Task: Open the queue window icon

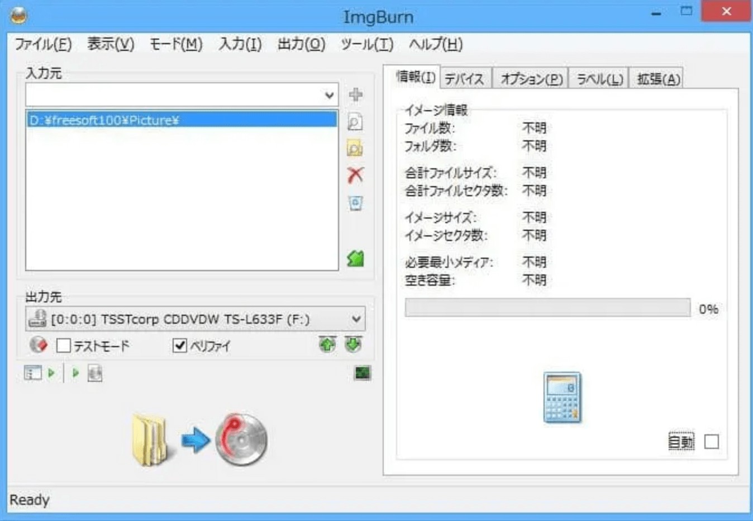Action: (x=33, y=373)
